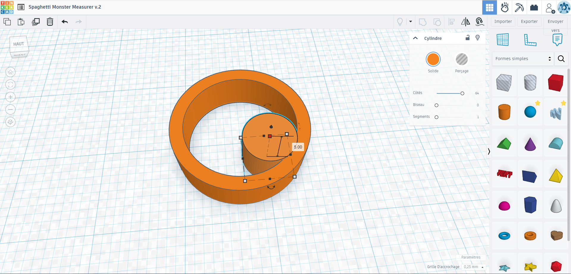
Task: Open the designs list icon
Action: 21,7
